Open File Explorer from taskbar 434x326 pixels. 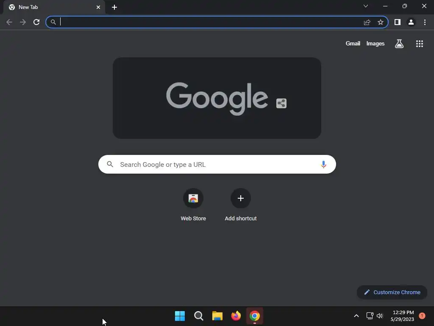pyautogui.click(x=217, y=316)
